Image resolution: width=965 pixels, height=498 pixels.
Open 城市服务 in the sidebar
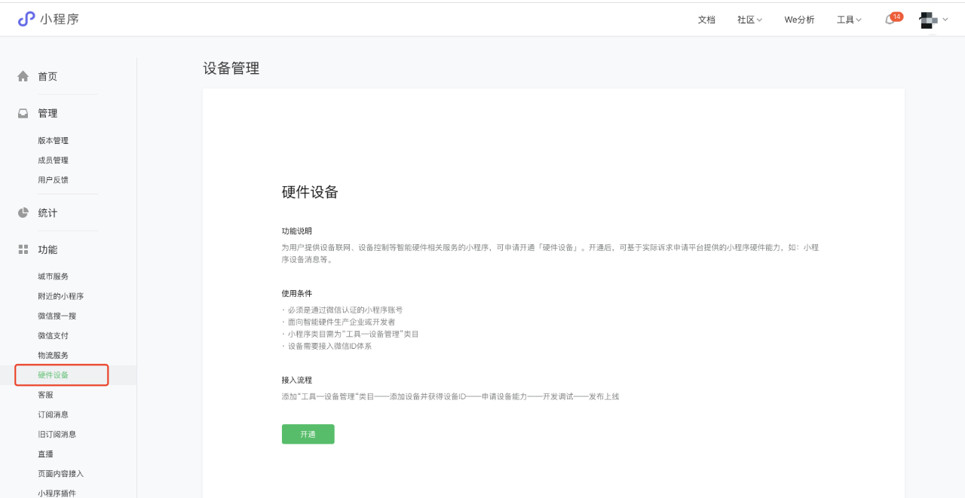coord(53,276)
